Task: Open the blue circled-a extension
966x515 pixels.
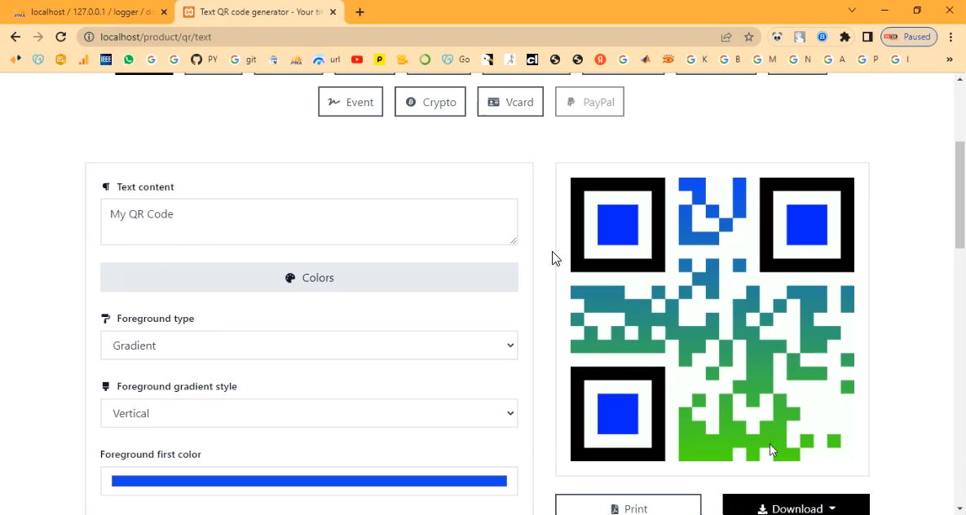Action: pyautogui.click(x=822, y=37)
